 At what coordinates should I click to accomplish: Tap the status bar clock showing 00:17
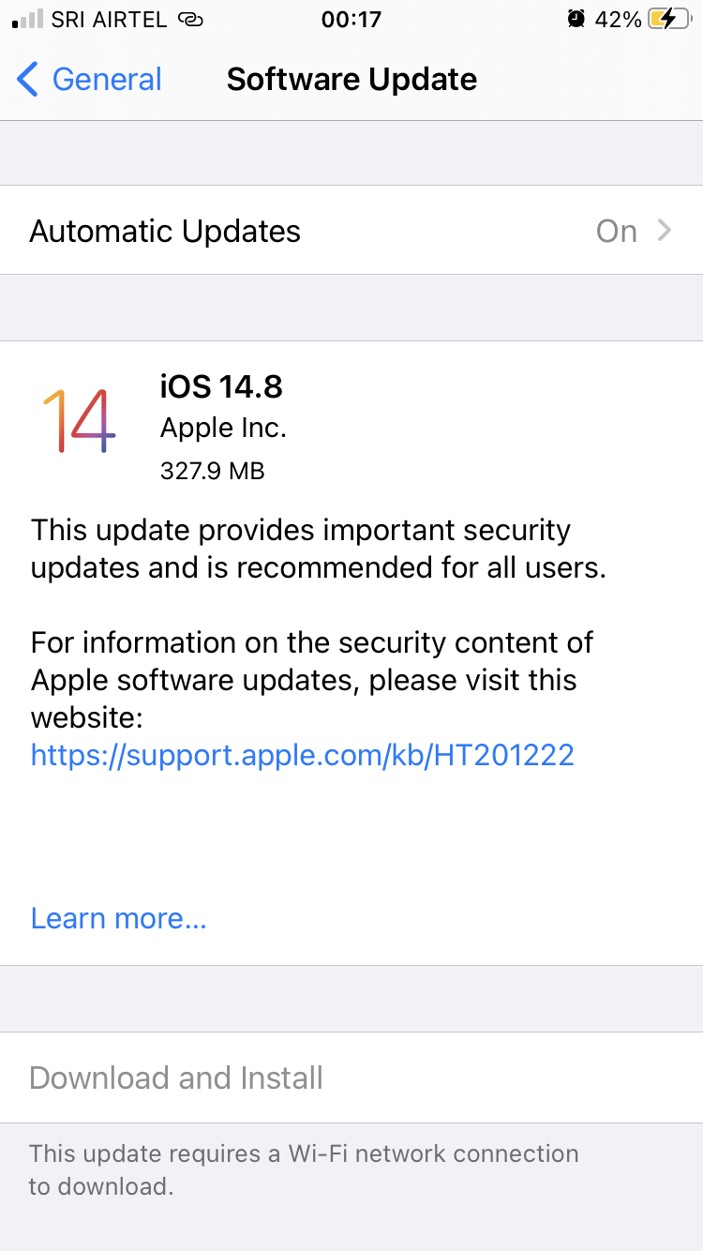point(351,19)
